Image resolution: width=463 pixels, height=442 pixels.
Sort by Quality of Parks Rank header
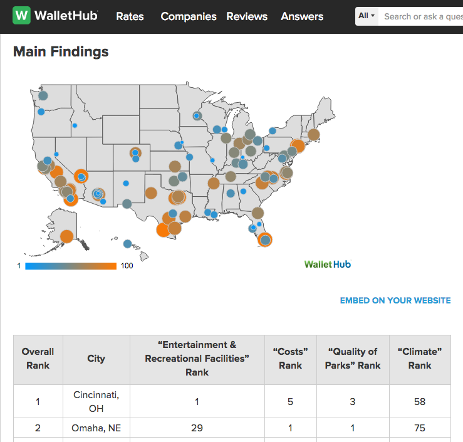pos(353,360)
